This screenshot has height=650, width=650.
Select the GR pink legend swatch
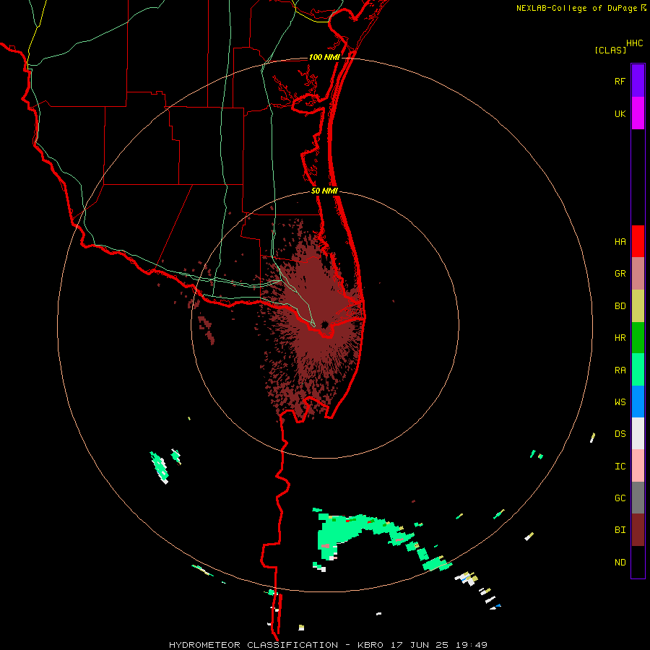coord(638,273)
